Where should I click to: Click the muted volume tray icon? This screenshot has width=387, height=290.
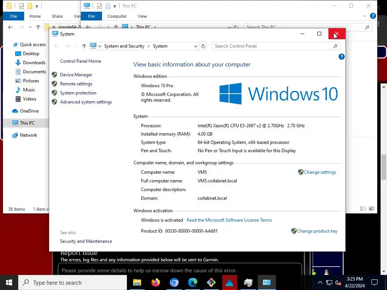pyautogui.click(x=338, y=282)
